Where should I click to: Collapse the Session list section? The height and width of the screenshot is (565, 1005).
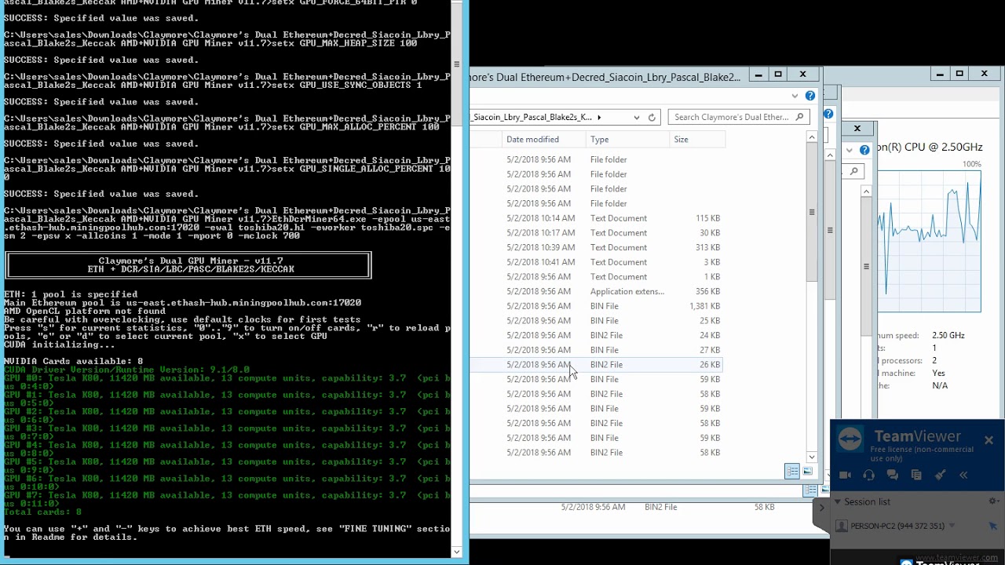pos(838,501)
